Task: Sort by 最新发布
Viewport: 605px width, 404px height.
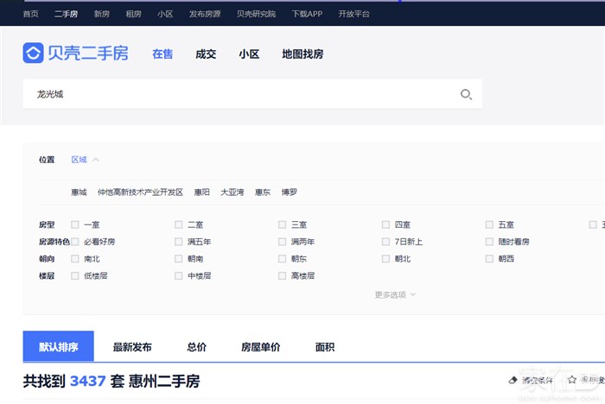Action: 132,347
